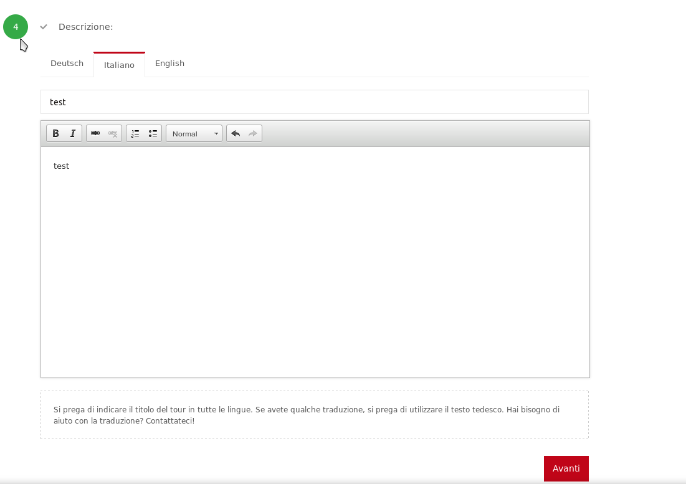Insert a bulleted list
This screenshot has width=686, height=484.
(x=153, y=133)
